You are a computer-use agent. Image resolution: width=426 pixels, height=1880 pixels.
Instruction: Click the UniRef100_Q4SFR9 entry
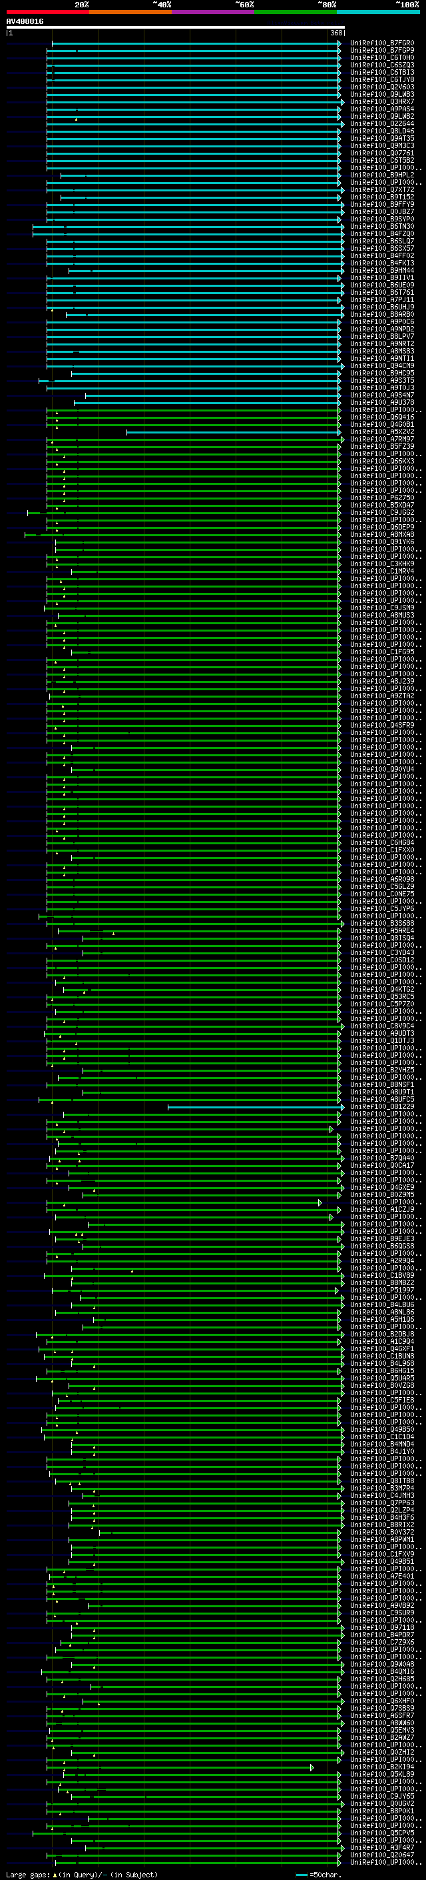382,725
